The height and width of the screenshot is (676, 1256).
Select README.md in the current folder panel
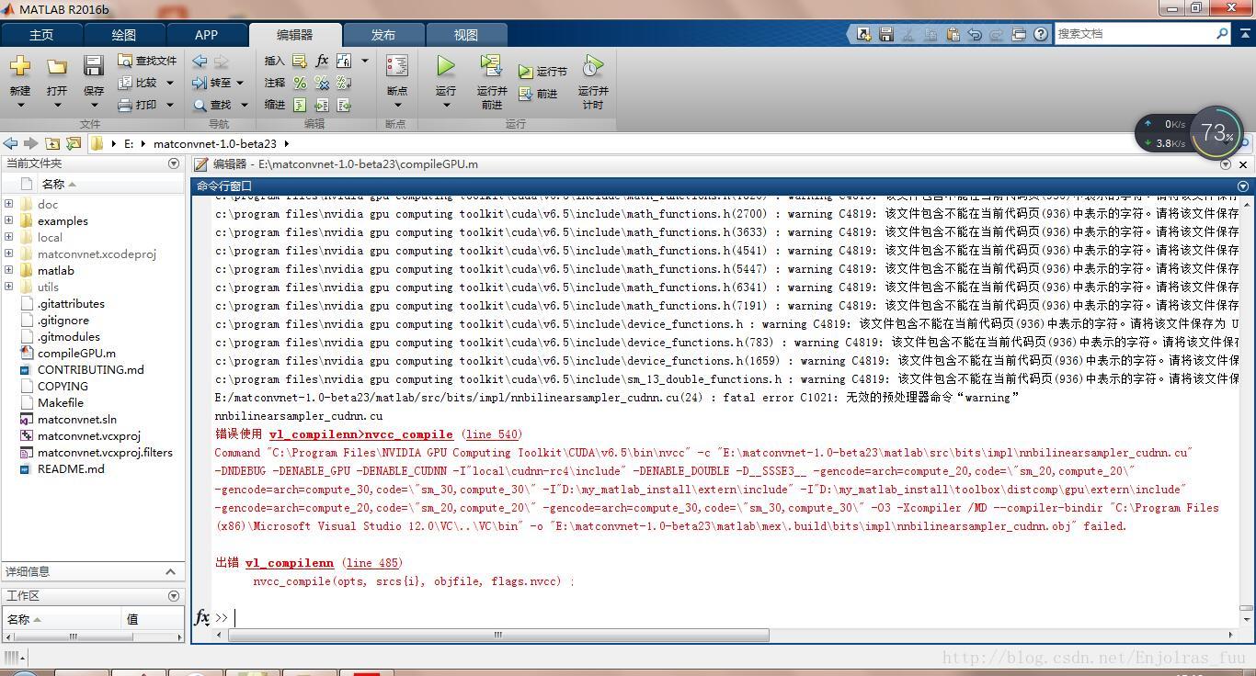click(71, 468)
